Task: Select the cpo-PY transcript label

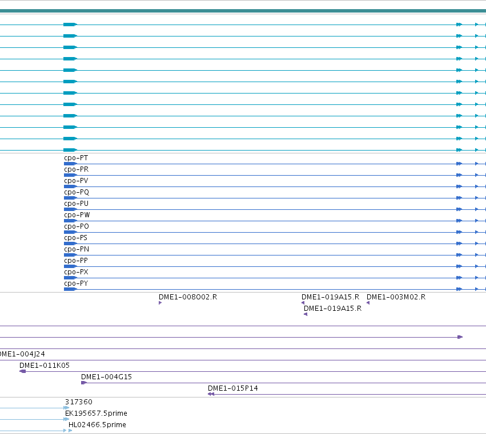Action: [76, 283]
